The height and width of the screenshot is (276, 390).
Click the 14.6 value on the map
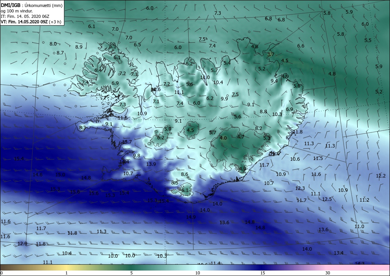[x=37, y=175]
